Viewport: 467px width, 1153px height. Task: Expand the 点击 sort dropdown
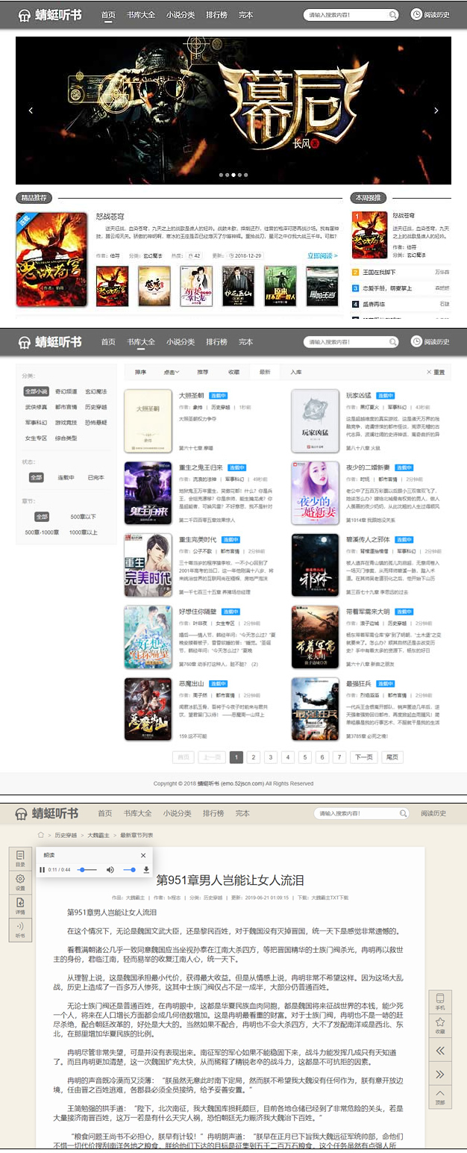[x=172, y=371]
